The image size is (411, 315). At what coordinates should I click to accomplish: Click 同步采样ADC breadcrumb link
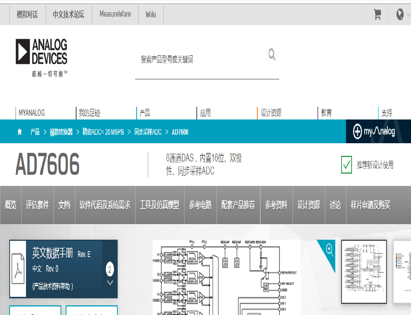148,132
